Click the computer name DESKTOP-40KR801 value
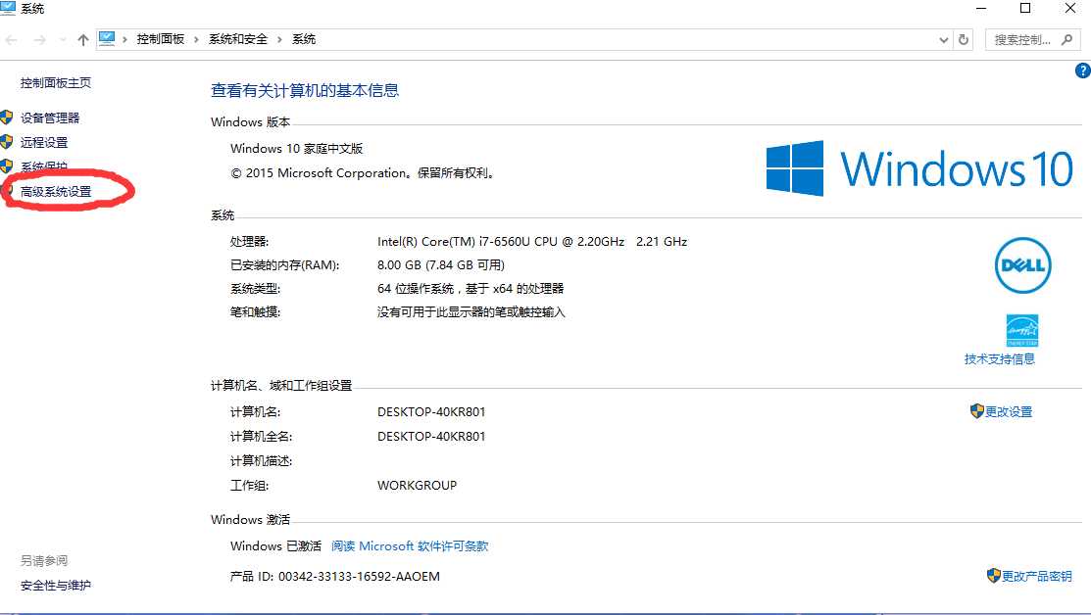1091x615 pixels. (x=431, y=411)
